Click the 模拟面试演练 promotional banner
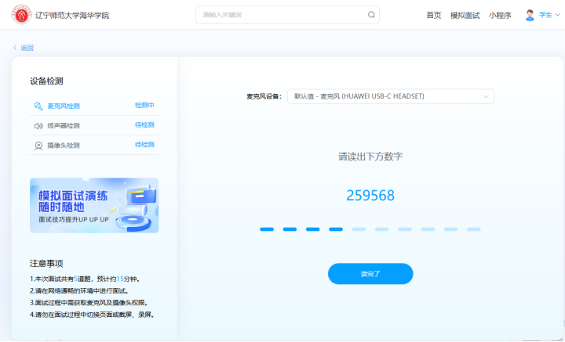Screen dimensions: 565x342 (x=94, y=205)
